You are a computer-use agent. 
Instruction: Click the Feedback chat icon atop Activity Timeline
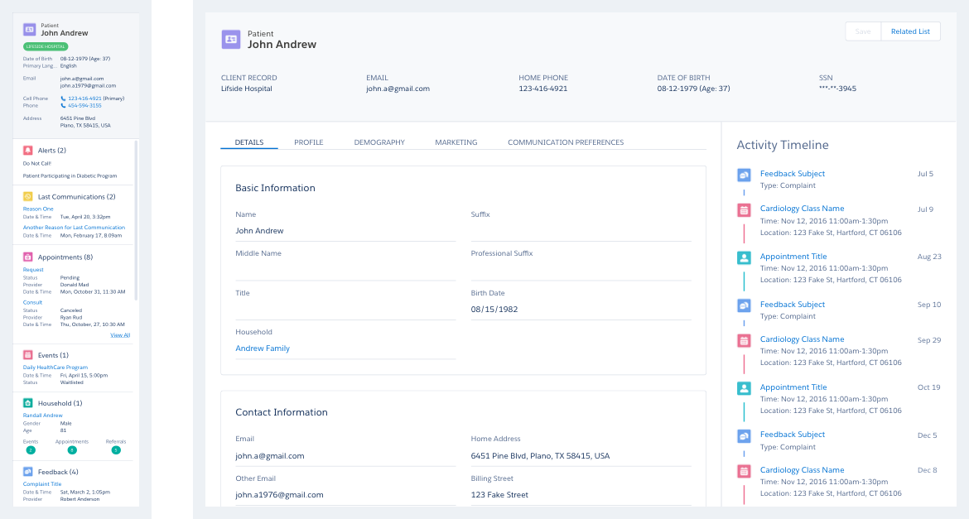point(743,175)
